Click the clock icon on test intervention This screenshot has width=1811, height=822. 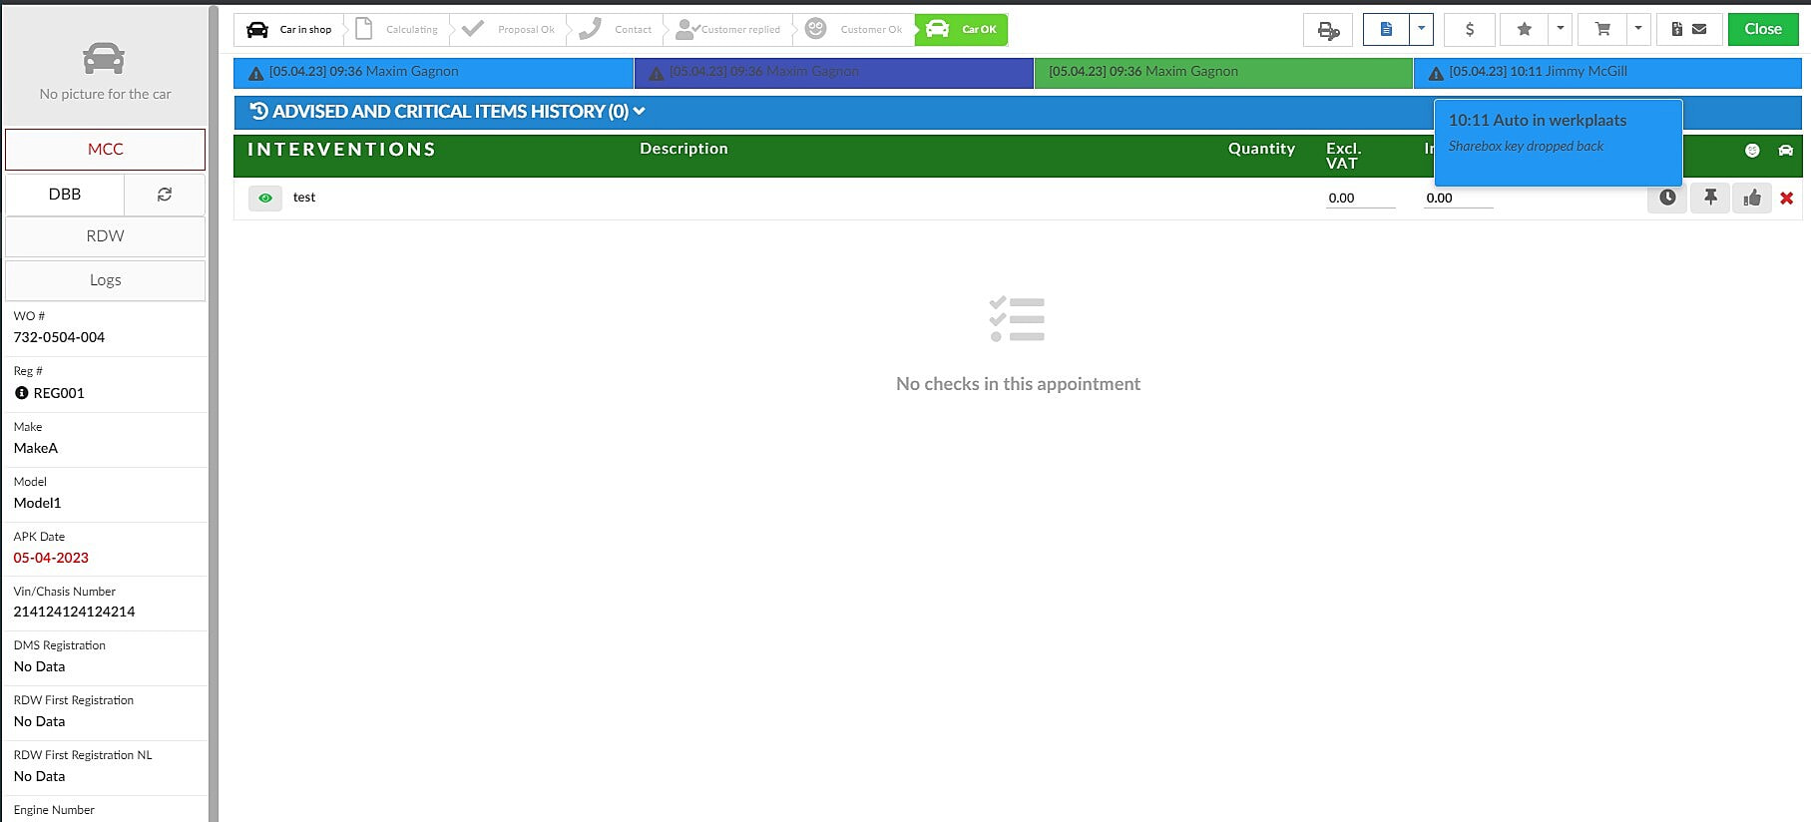[1667, 198]
